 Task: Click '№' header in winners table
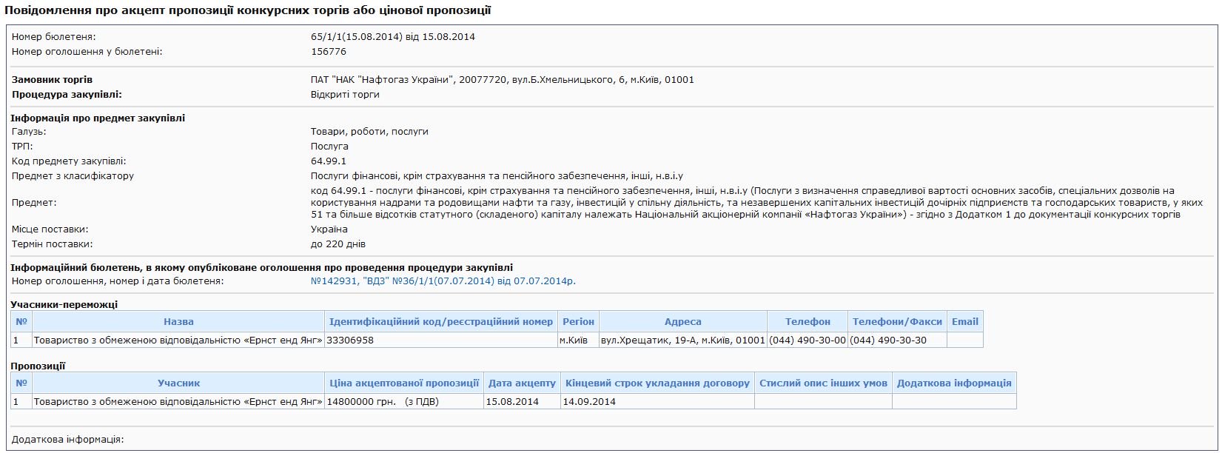click(x=21, y=321)
